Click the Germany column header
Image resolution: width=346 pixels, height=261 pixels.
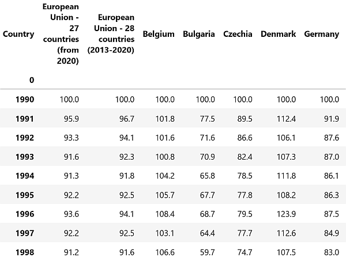point(322,34)
